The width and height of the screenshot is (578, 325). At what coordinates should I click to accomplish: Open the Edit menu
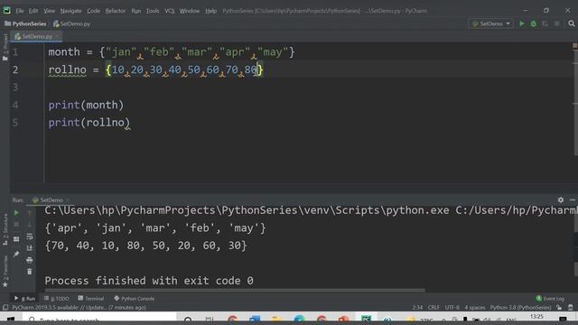(x=33, y=11)
